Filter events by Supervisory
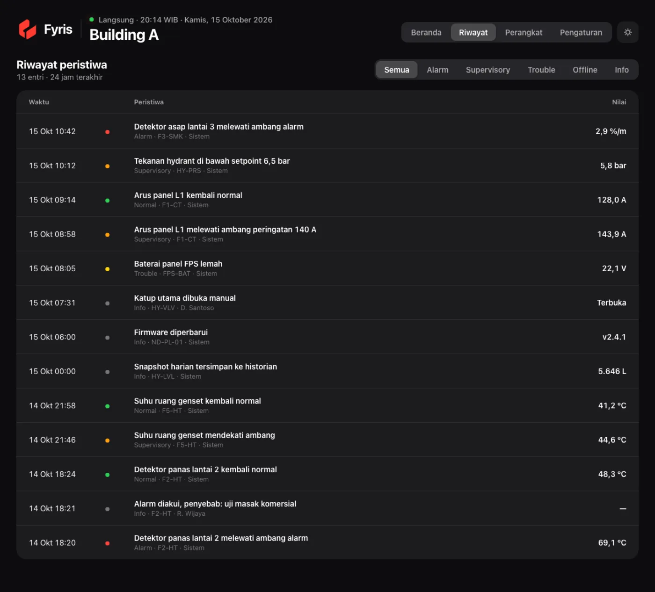655x592 pixels. click(488, 70)
